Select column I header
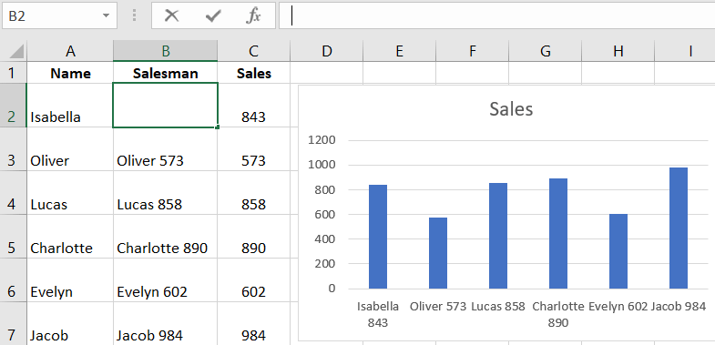The image size is (715, 345). [685, 51]
